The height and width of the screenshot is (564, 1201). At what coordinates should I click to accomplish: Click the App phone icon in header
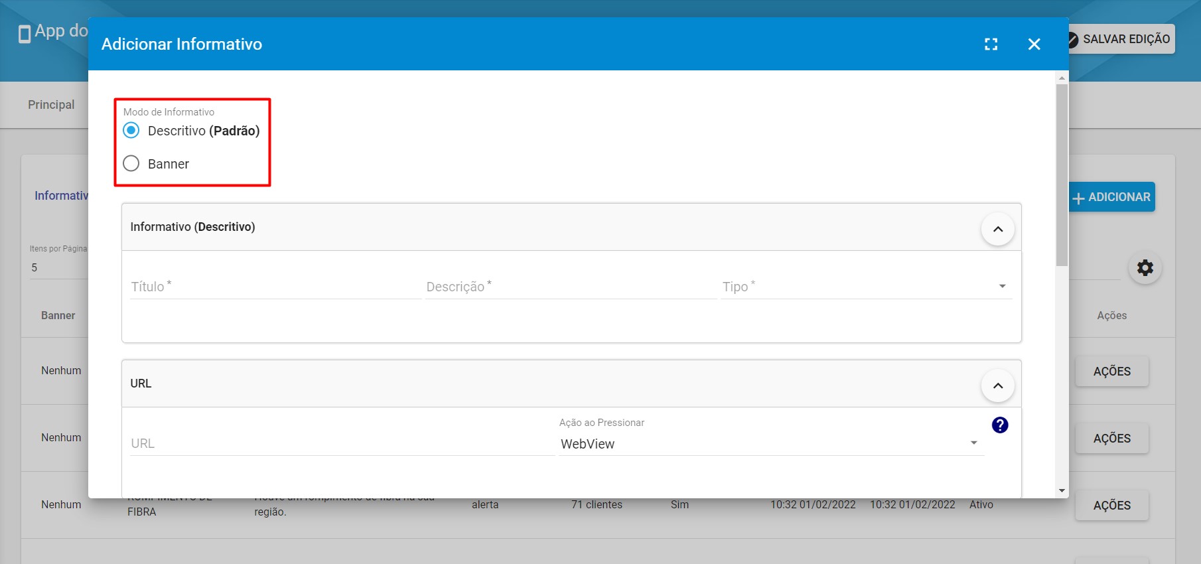point(25,33)
